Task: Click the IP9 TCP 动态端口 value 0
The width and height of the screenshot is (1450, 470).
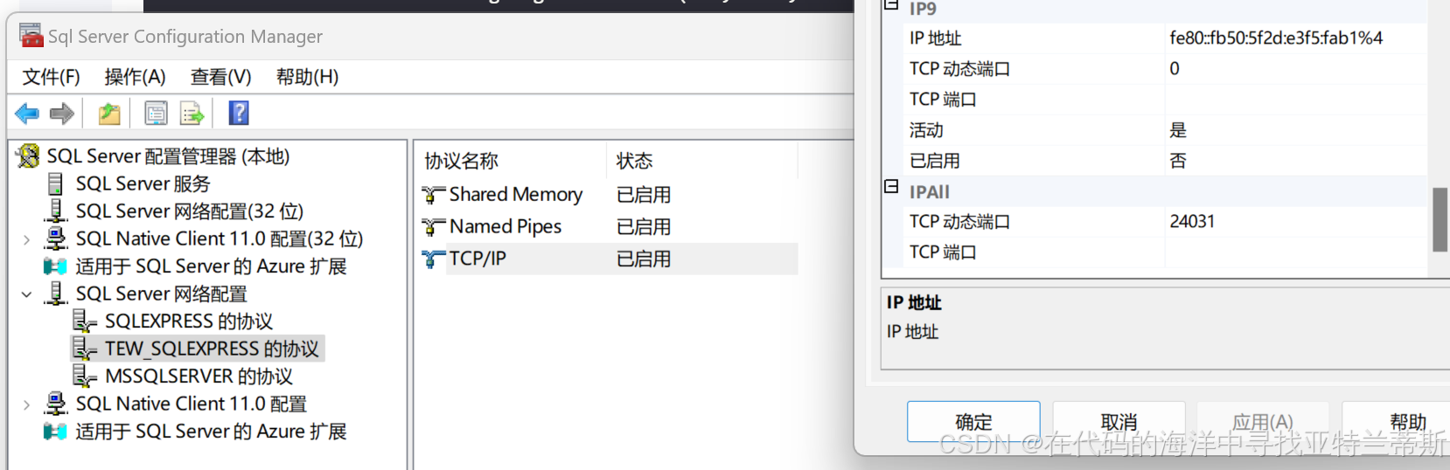Action: coord(1175,68)
